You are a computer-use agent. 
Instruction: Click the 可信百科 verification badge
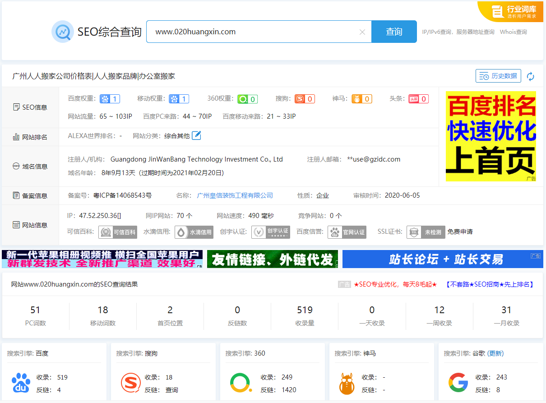pos(117,232)
